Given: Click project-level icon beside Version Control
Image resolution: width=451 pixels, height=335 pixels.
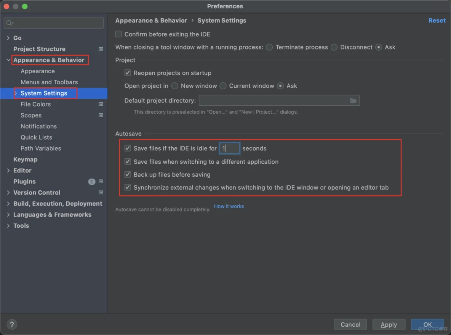Looking at the screenshot, I should [x=101, y=193].
